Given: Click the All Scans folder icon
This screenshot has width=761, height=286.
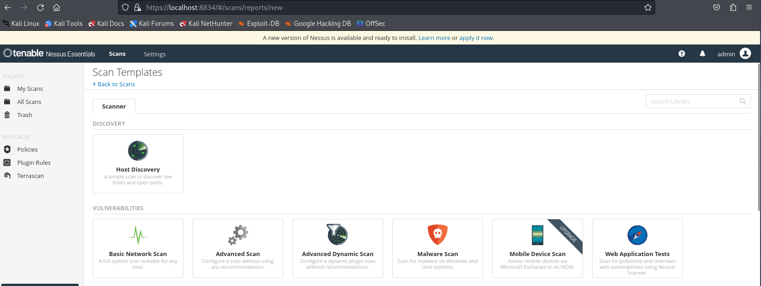Looking at the screenshot, I should [7, 102].
